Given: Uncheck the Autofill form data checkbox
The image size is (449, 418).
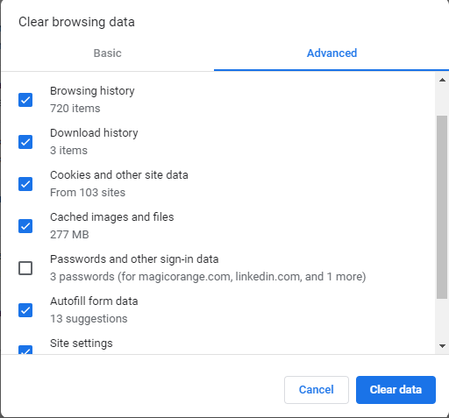Looking at the screenshot, I should pos(25,310).
